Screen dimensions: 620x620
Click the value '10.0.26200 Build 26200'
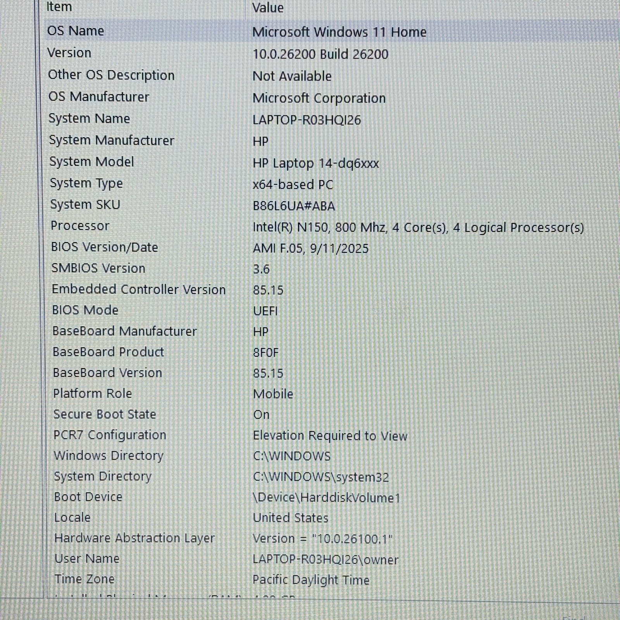tap(320, 54)
